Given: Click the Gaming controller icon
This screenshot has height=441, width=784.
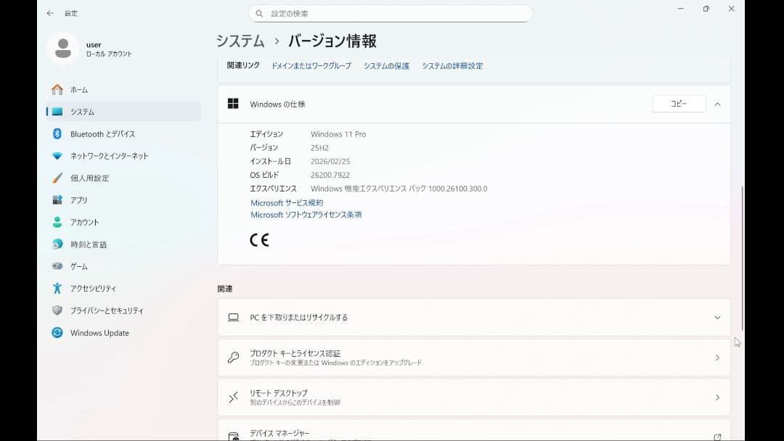Looking at the screenshot, I should [57, 266].
